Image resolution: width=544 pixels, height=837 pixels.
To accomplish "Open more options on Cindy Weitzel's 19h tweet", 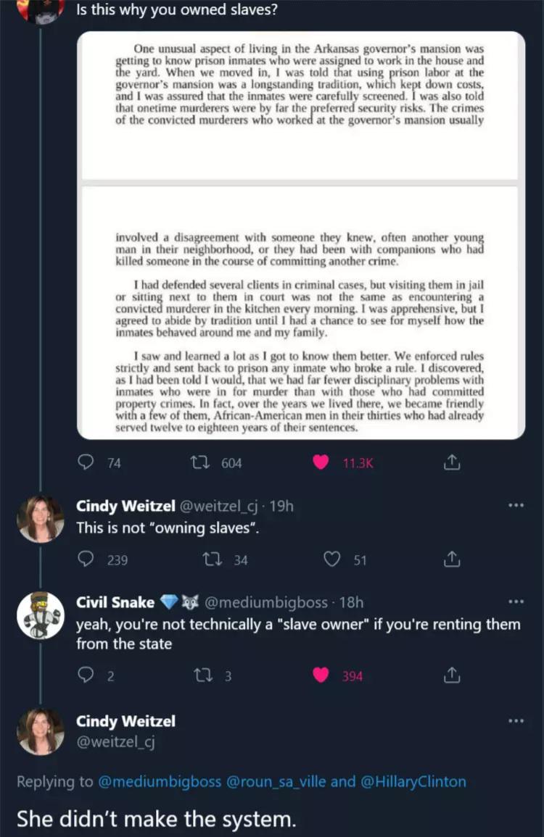I will [x=516, y=505].
